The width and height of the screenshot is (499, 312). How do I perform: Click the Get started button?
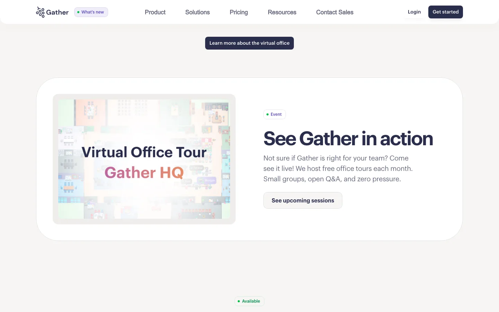pos(446,12)
